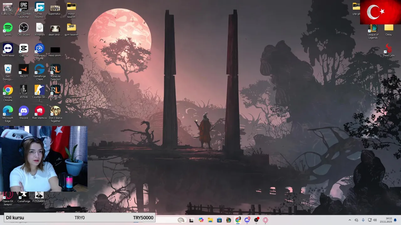Select the supernatural image file on desktop

pyautogui.click(x=55, y=10)
